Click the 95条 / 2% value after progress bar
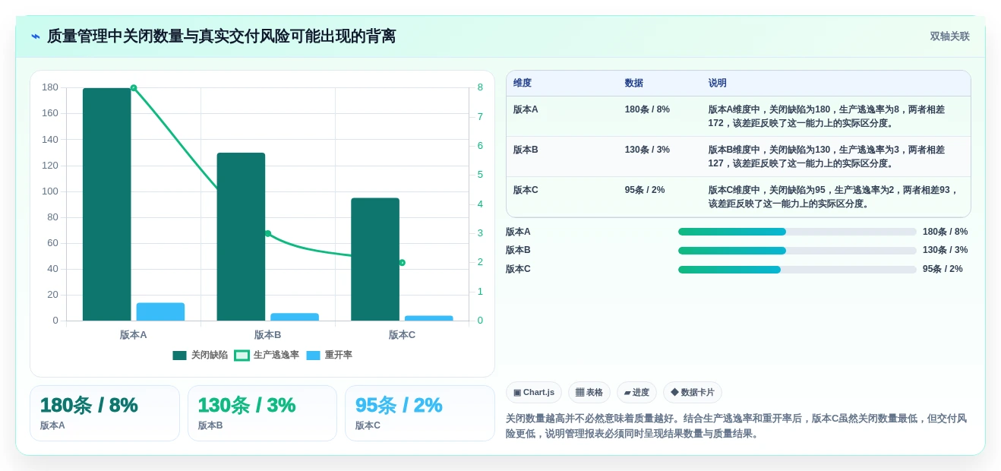The height and width of the screenshot is (471, 1001). pyautogui.click(x=943, y=269)
